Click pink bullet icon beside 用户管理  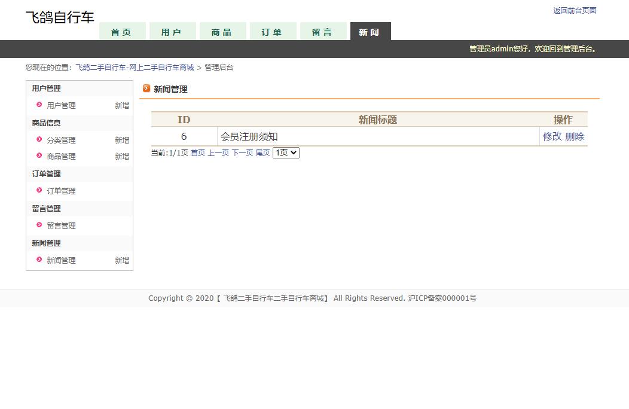click(39, 105)
